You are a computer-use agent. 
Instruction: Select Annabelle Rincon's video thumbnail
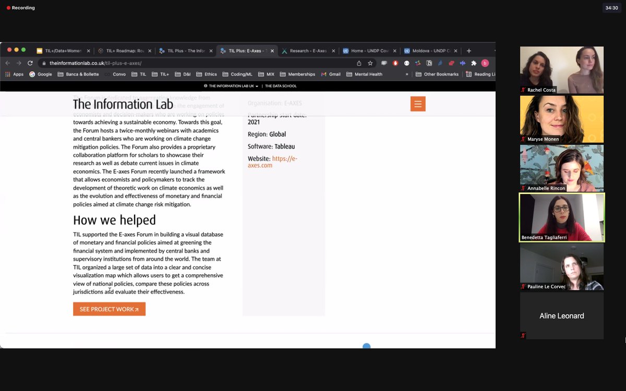pos(562,168)
